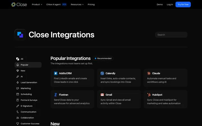The height and width of the screenshot is (126, 202).
Task: Open the Fivetran card title
Action: [64, 95]
